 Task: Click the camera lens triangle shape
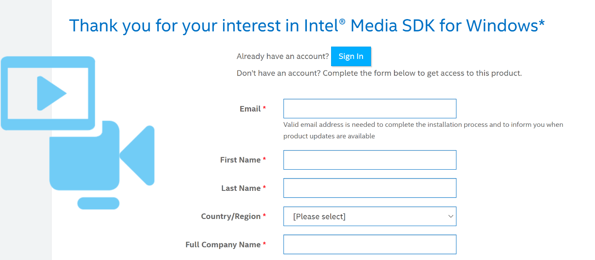pyautogui.click(x=137, y=156)
